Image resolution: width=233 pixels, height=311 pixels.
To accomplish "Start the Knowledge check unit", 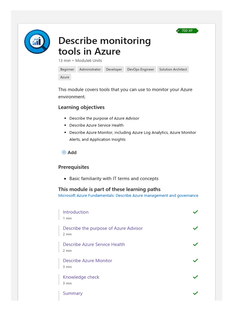I will tap(81, 277).
